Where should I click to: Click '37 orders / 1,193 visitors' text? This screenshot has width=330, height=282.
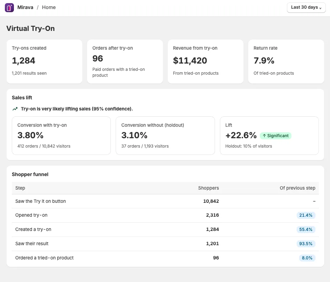(x=145, y=146)
